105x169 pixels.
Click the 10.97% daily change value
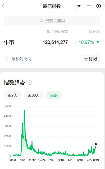point(86,42)
